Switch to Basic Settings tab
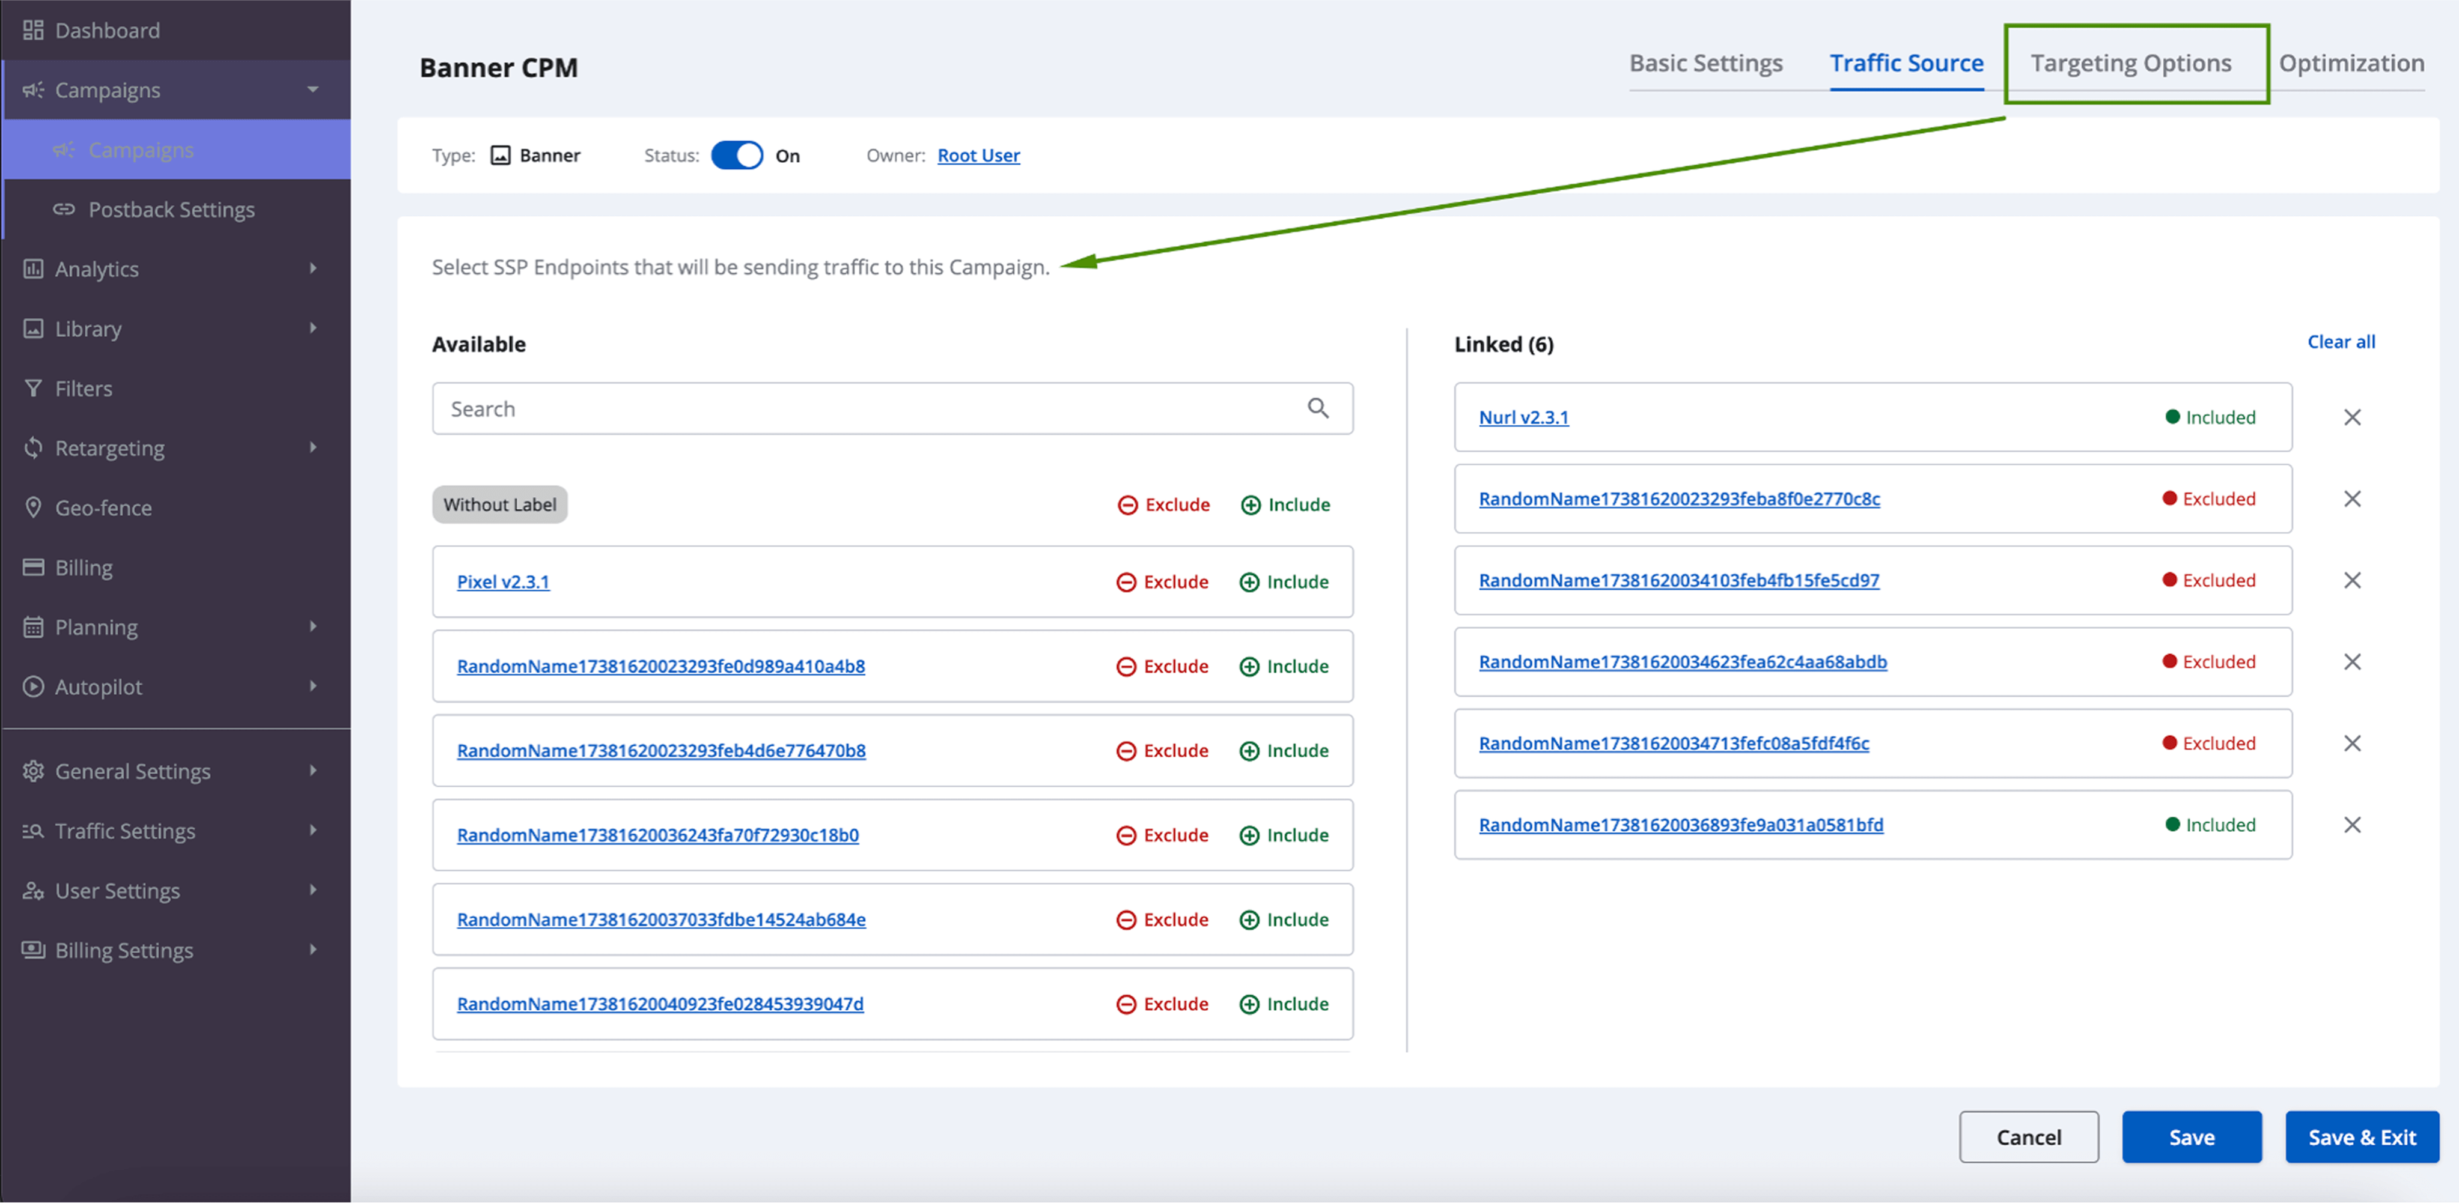 click(x=1706, y=63)
